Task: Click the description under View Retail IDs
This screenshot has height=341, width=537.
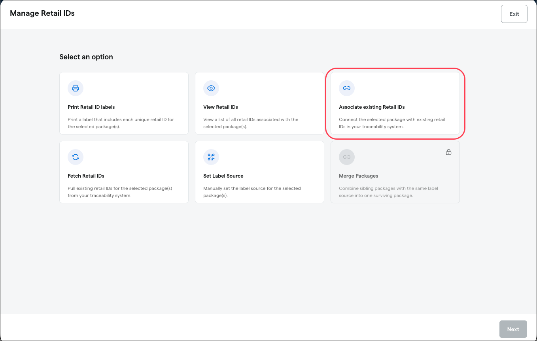Action: pos(251,123)
